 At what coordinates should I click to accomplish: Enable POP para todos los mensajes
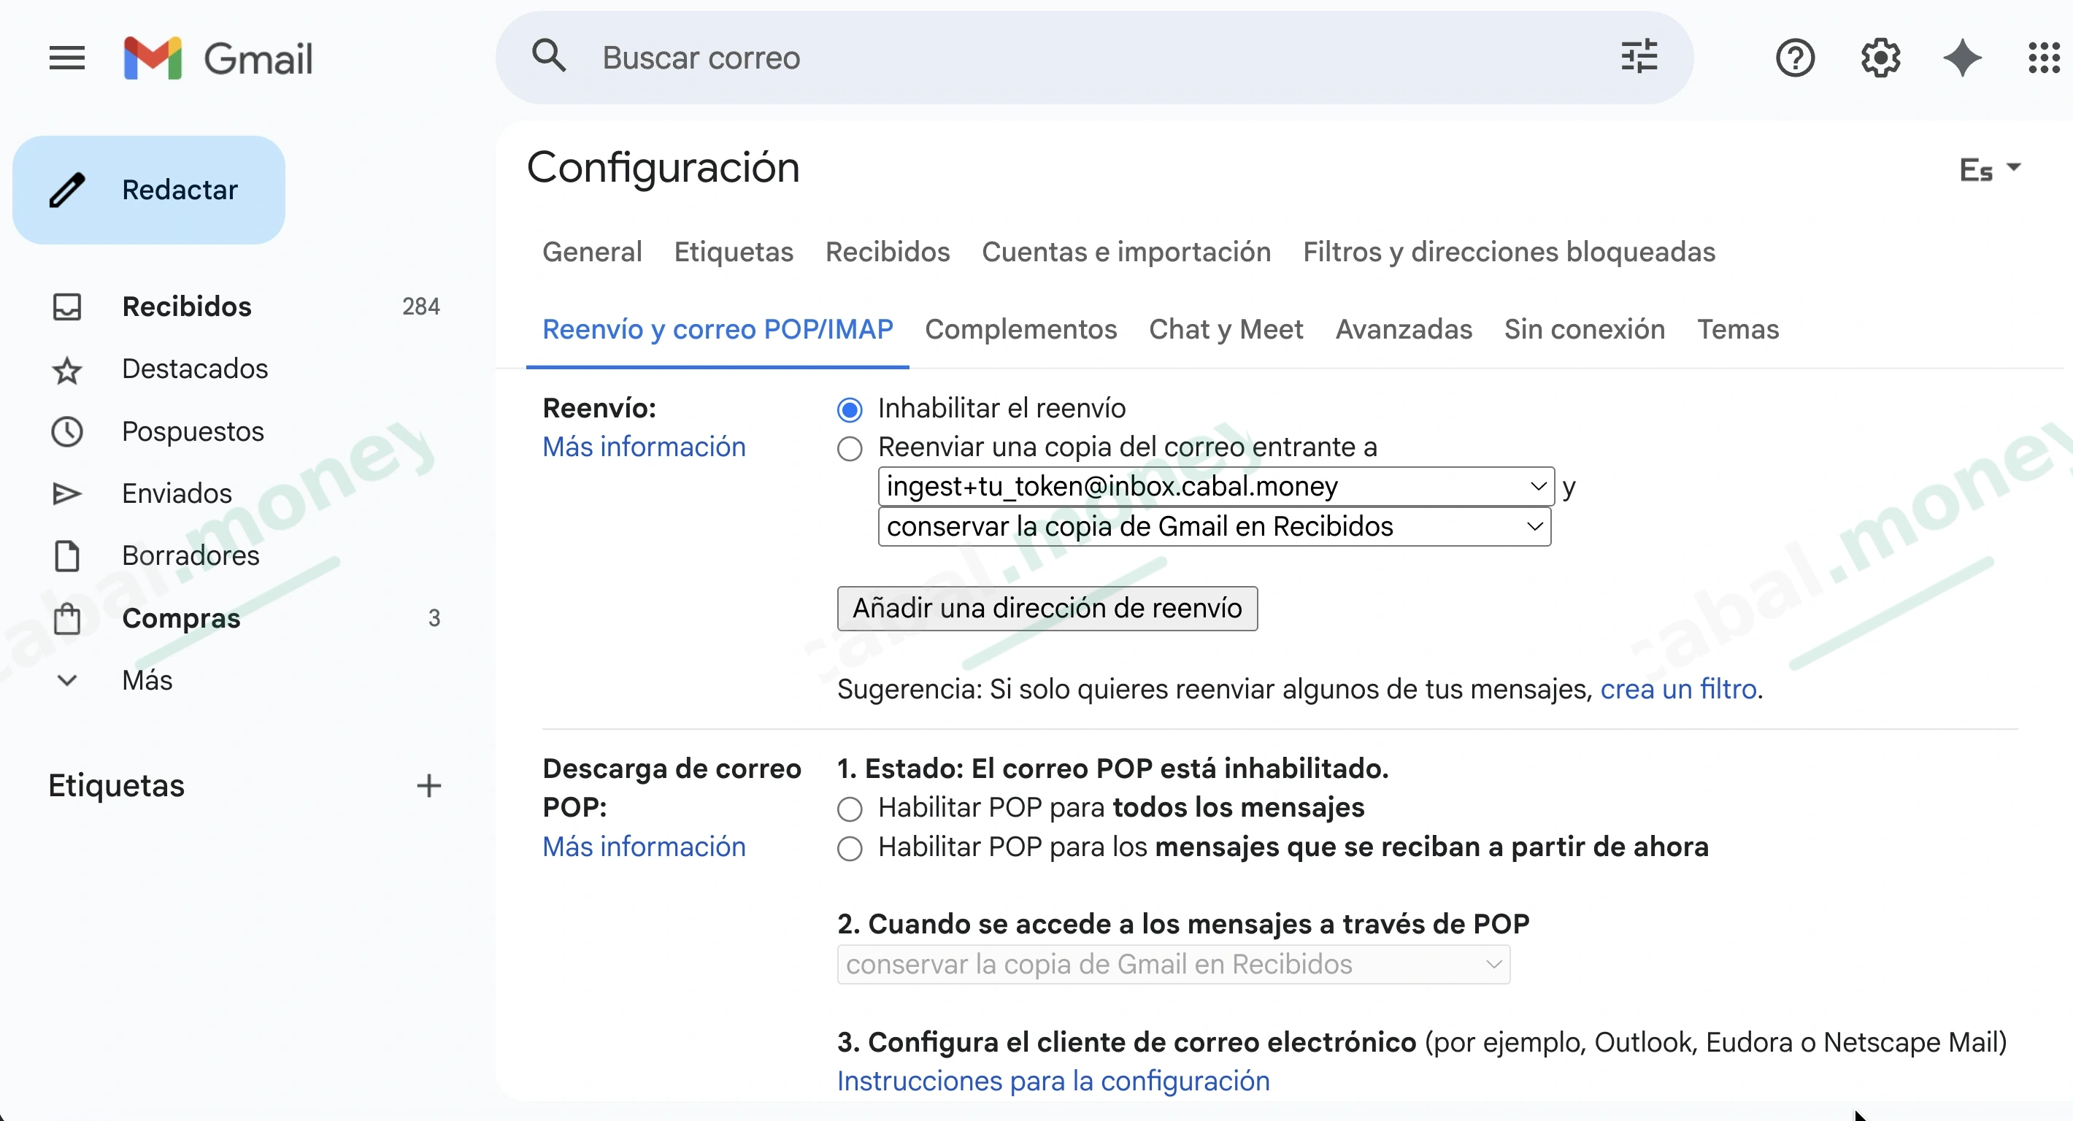[x=850, y=809]
